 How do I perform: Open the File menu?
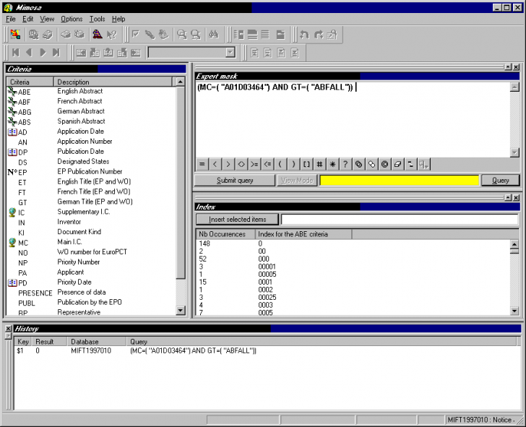11,19
